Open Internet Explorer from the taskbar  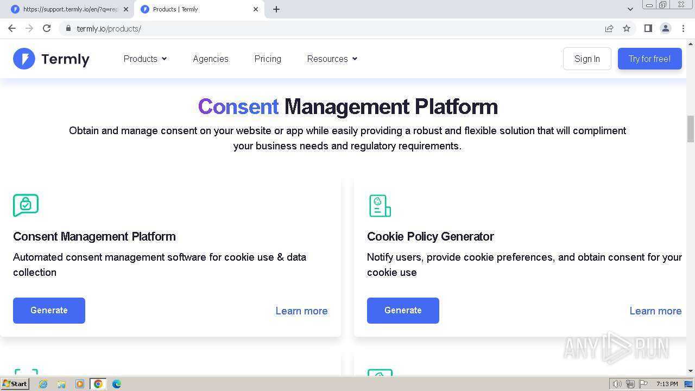point(43,384)
